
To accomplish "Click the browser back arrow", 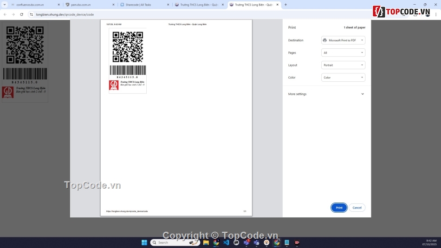I will click(5, 14).
